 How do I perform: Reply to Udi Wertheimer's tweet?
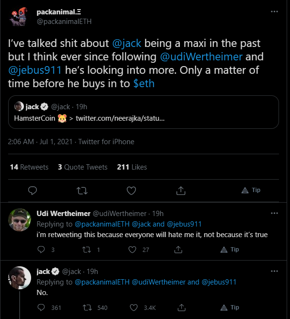tap(41, 250)
